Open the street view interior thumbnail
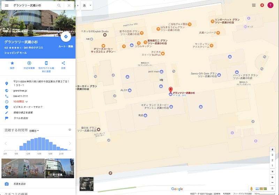 point(23,168)
